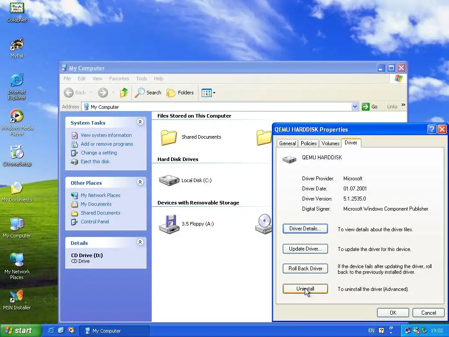The image size is (449, 337).
Task: Click the Forward navigation arrow
Action: pos(103,93)
